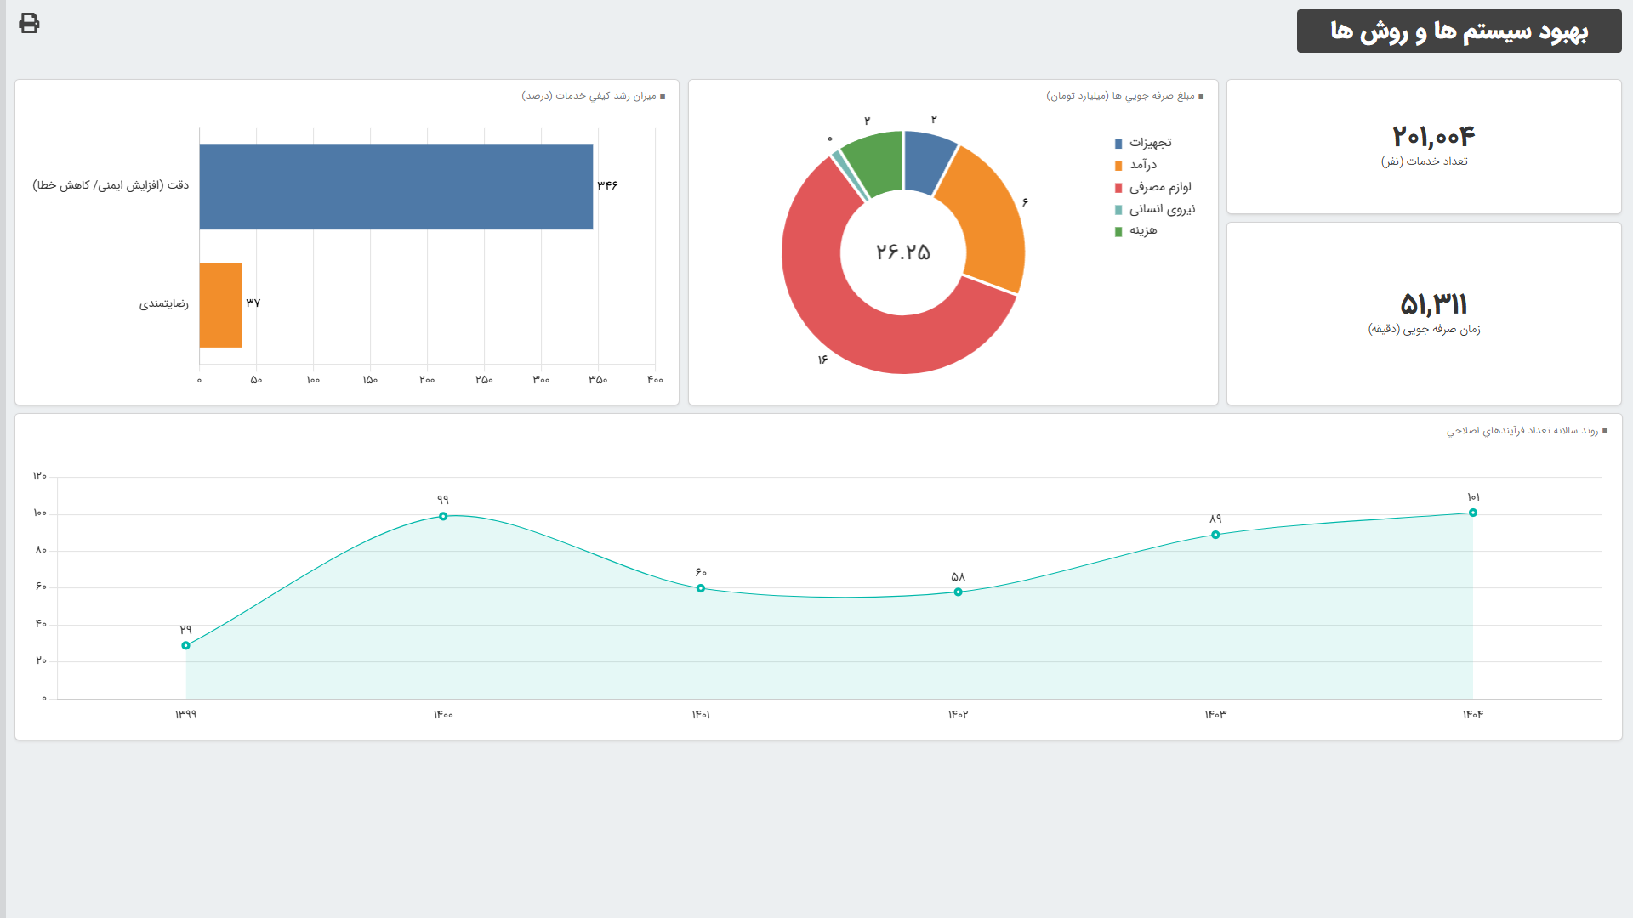Click the bar label دقت (افزایش ایمنی/ کاهش خطا)
Screen dimensions: 1633x918
click(111, 185)
